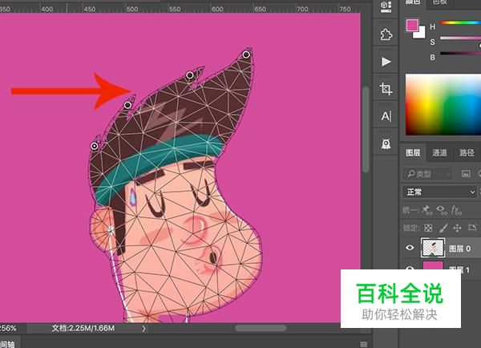The height and width of the screenshot is (348, 481).
Task: Click the unify layer style fx icon
Action: point(456,210)
